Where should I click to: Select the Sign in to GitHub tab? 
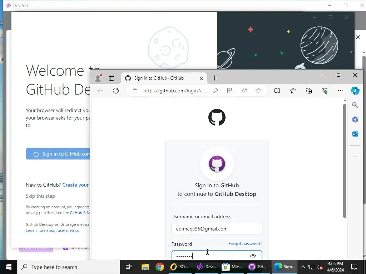(x=164, y=78)
